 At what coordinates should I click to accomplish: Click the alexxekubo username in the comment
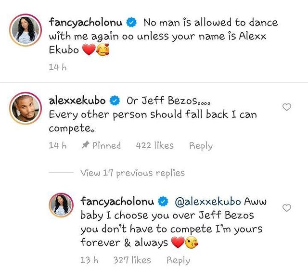(77, 101)
